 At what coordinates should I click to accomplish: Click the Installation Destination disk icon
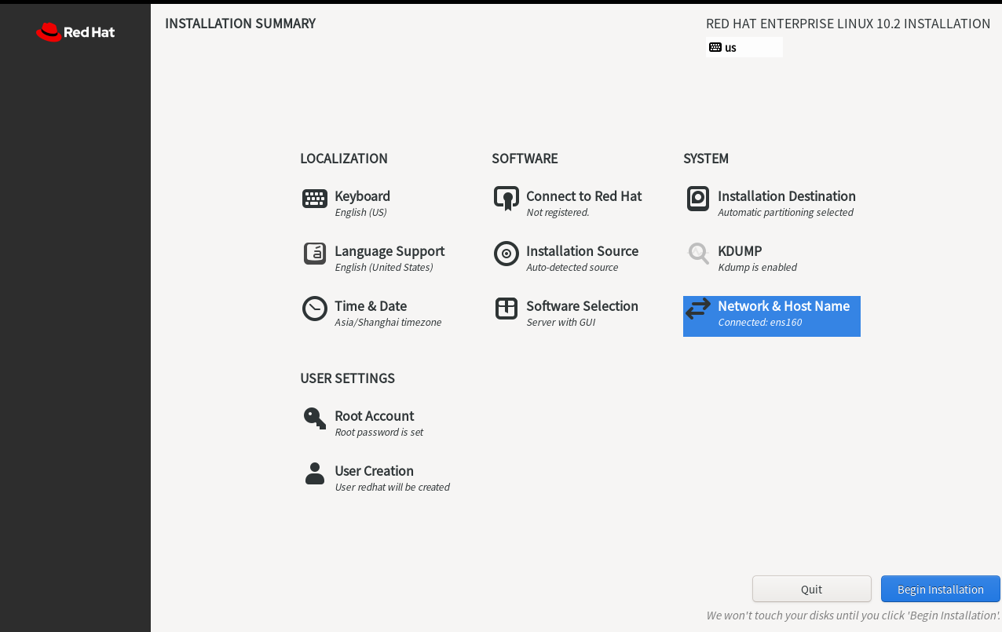698,199
